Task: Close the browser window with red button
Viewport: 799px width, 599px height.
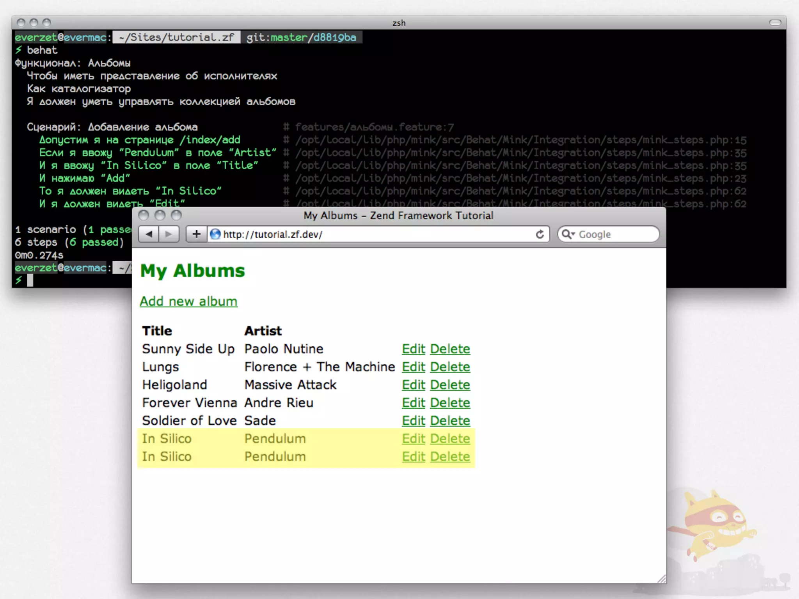Action: coord(144,215)
